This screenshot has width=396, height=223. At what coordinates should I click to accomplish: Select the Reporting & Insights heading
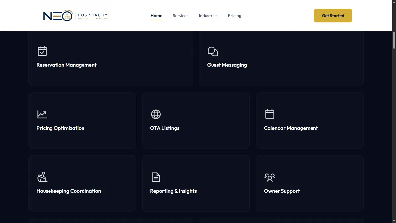pyautogui.click(x=173, y=191)
